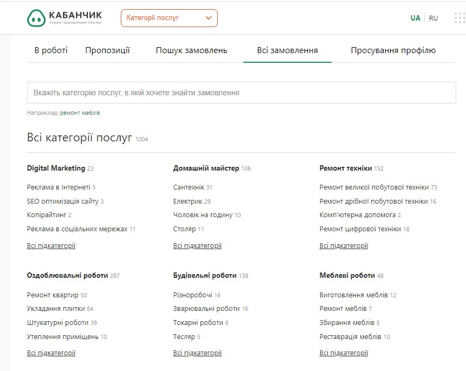
Task: Switch site language to RU
Action: point(433,18)
